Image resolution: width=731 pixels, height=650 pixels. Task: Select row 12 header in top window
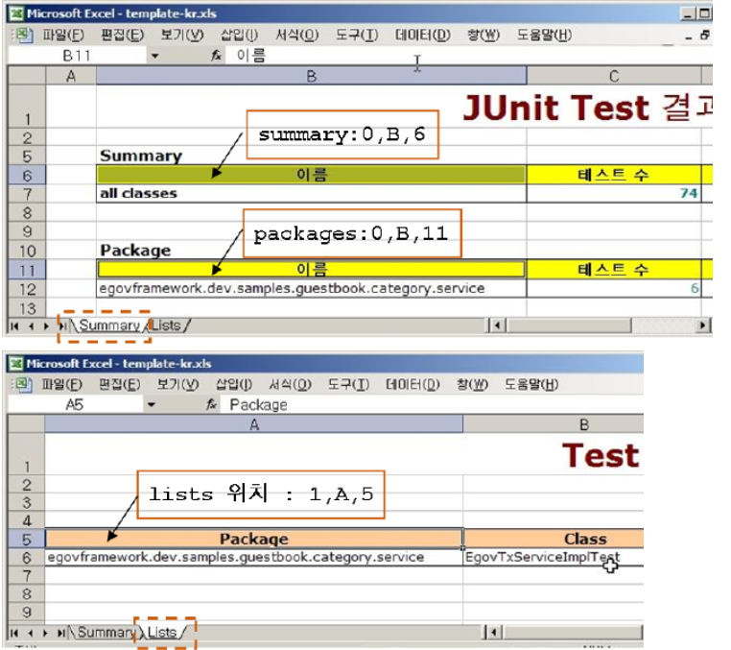26,289
